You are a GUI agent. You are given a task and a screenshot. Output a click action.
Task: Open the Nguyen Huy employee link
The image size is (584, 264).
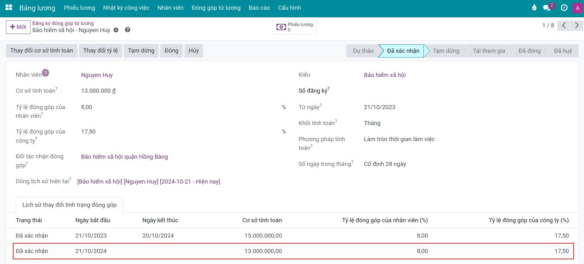click(97, 75)
